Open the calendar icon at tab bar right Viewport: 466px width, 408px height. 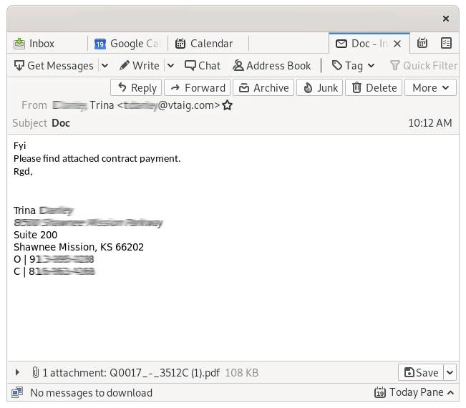click(422, 43)
